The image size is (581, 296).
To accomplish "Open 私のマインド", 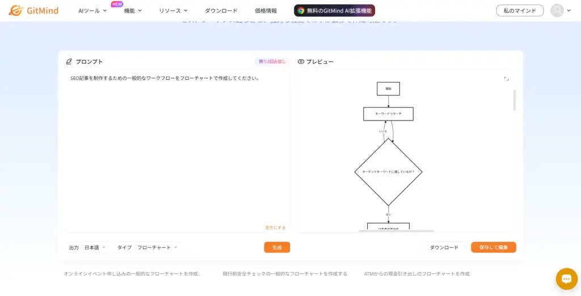I will 520,10.
